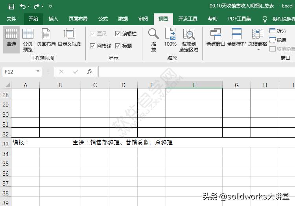This screenshot has height=206, width=295.
Task: Open Customize Quick Access Toolbar dropdown
Action: point(50,7)
